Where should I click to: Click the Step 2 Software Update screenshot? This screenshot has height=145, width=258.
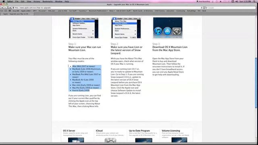click(126, 28)
